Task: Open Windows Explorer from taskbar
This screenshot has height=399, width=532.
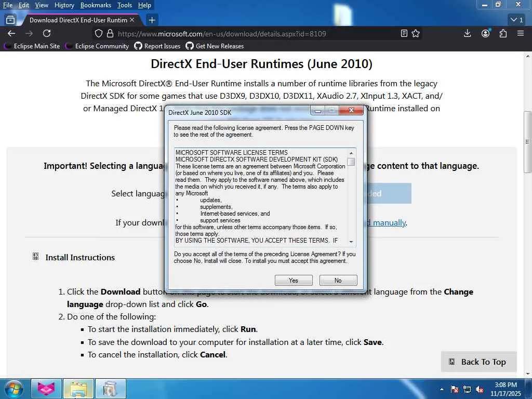Action: point(78,389)
